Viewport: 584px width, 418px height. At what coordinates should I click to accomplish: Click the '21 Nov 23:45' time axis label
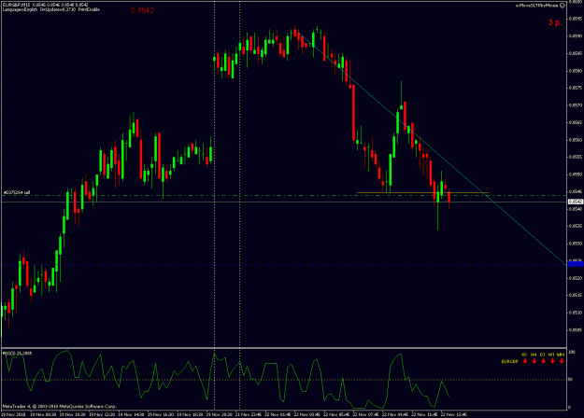tap(249, 414)
